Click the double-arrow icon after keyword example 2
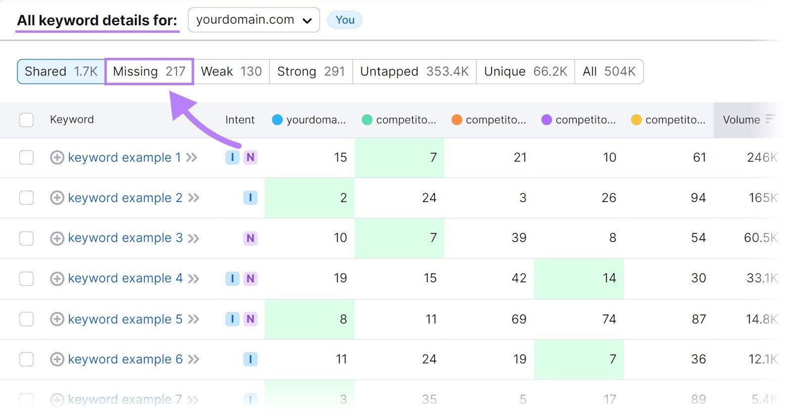 click(194, 198)
